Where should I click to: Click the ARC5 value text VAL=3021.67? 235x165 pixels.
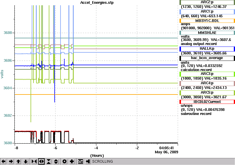pyautogui.click(x=216, y=97)
